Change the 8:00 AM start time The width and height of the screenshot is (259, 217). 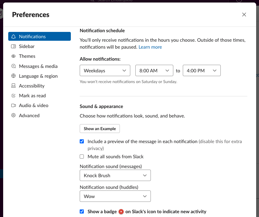point(154,70)
